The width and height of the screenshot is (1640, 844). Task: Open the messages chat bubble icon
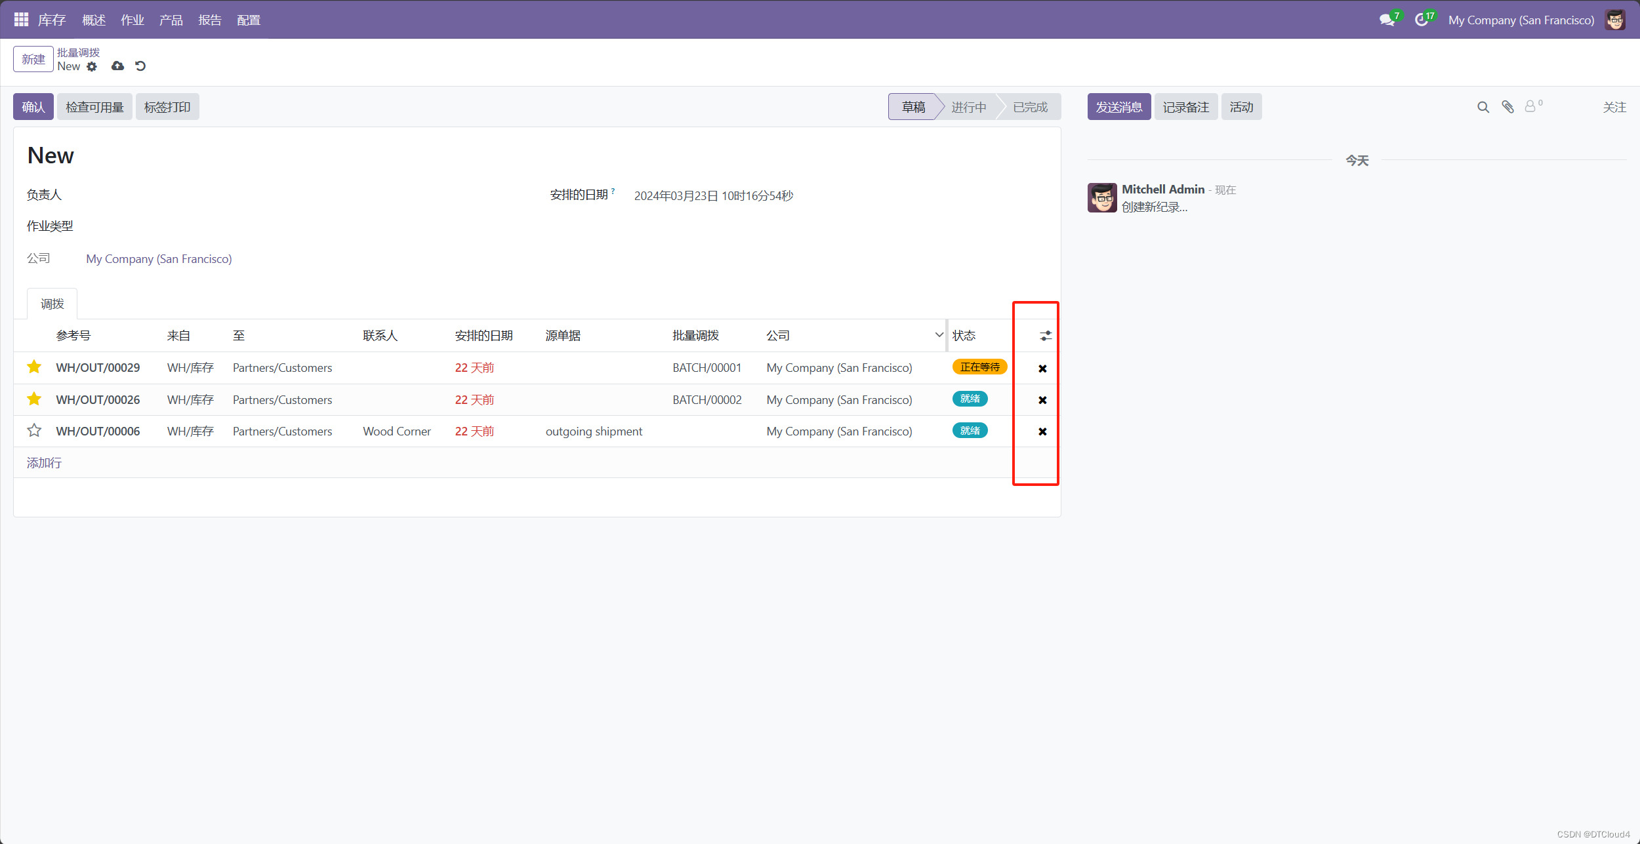(1387, 20)
